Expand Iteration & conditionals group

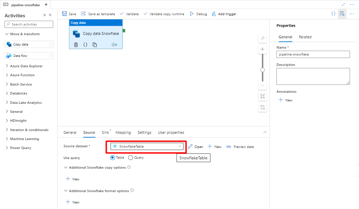27,130
